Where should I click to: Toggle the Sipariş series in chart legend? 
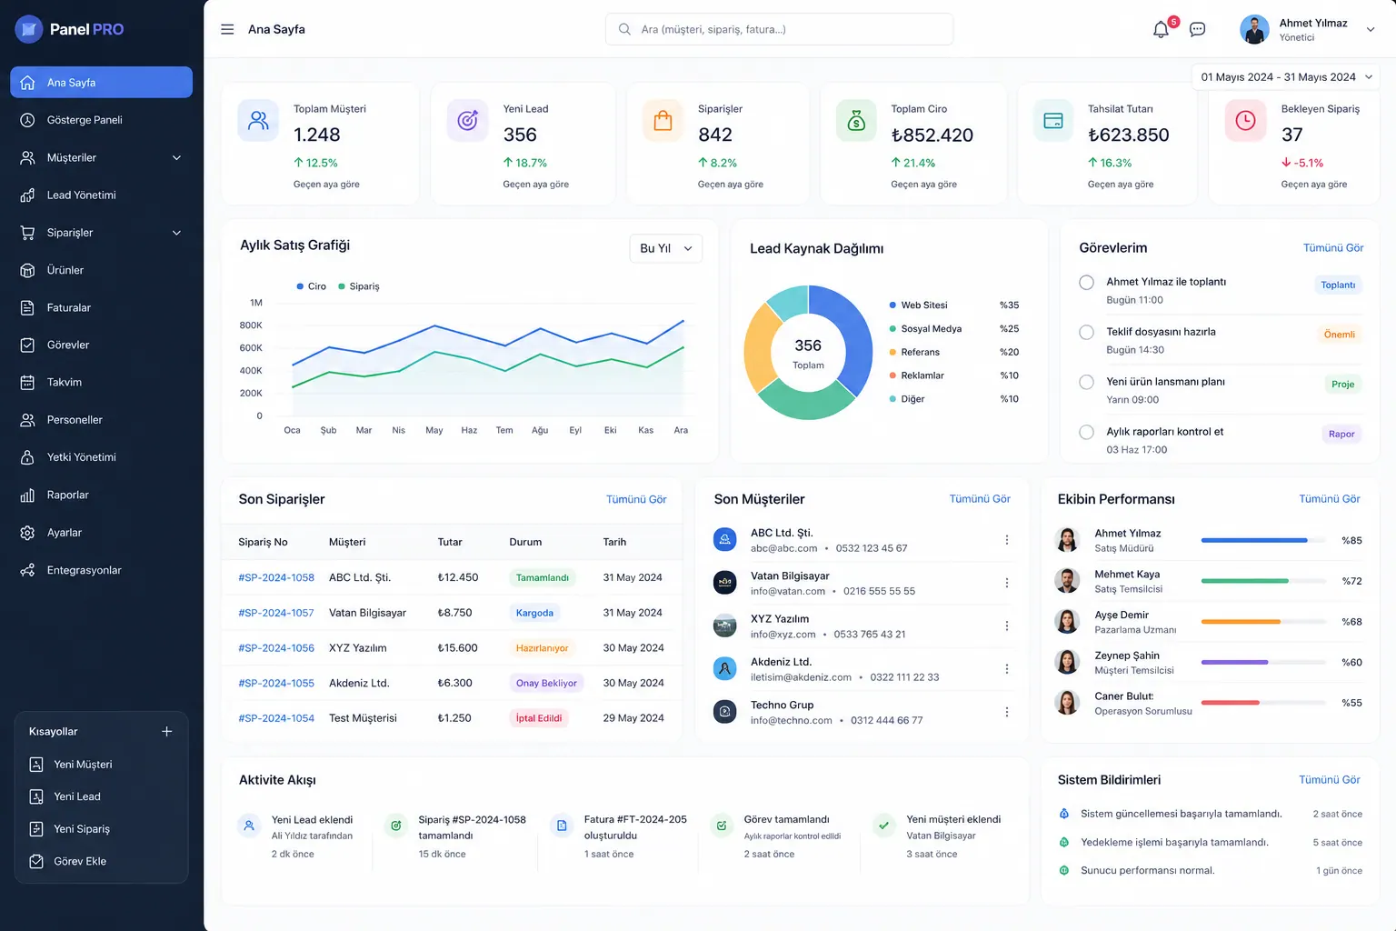click(x=359, y=286)
